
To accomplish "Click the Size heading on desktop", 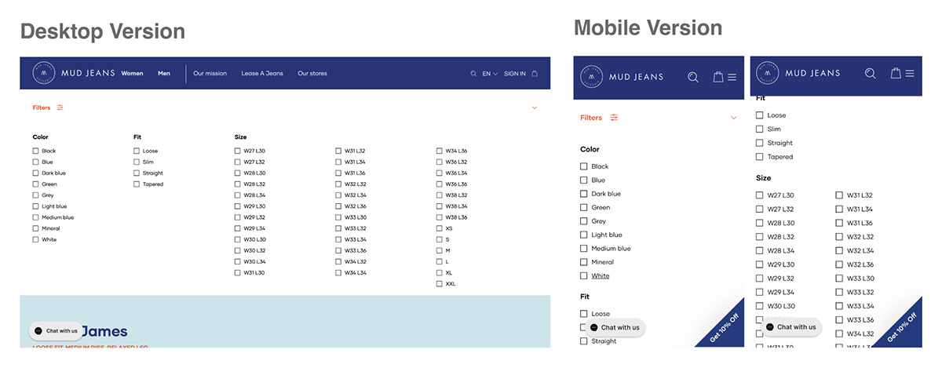I will [x=240, y=137].
